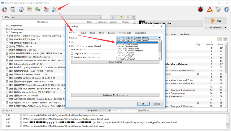Open the No groups dropdown
Viewport: 231px width, 131px height.
(99, 110)
